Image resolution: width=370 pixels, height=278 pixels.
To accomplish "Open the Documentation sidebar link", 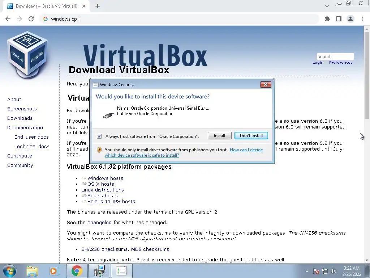I will point(25,128).
